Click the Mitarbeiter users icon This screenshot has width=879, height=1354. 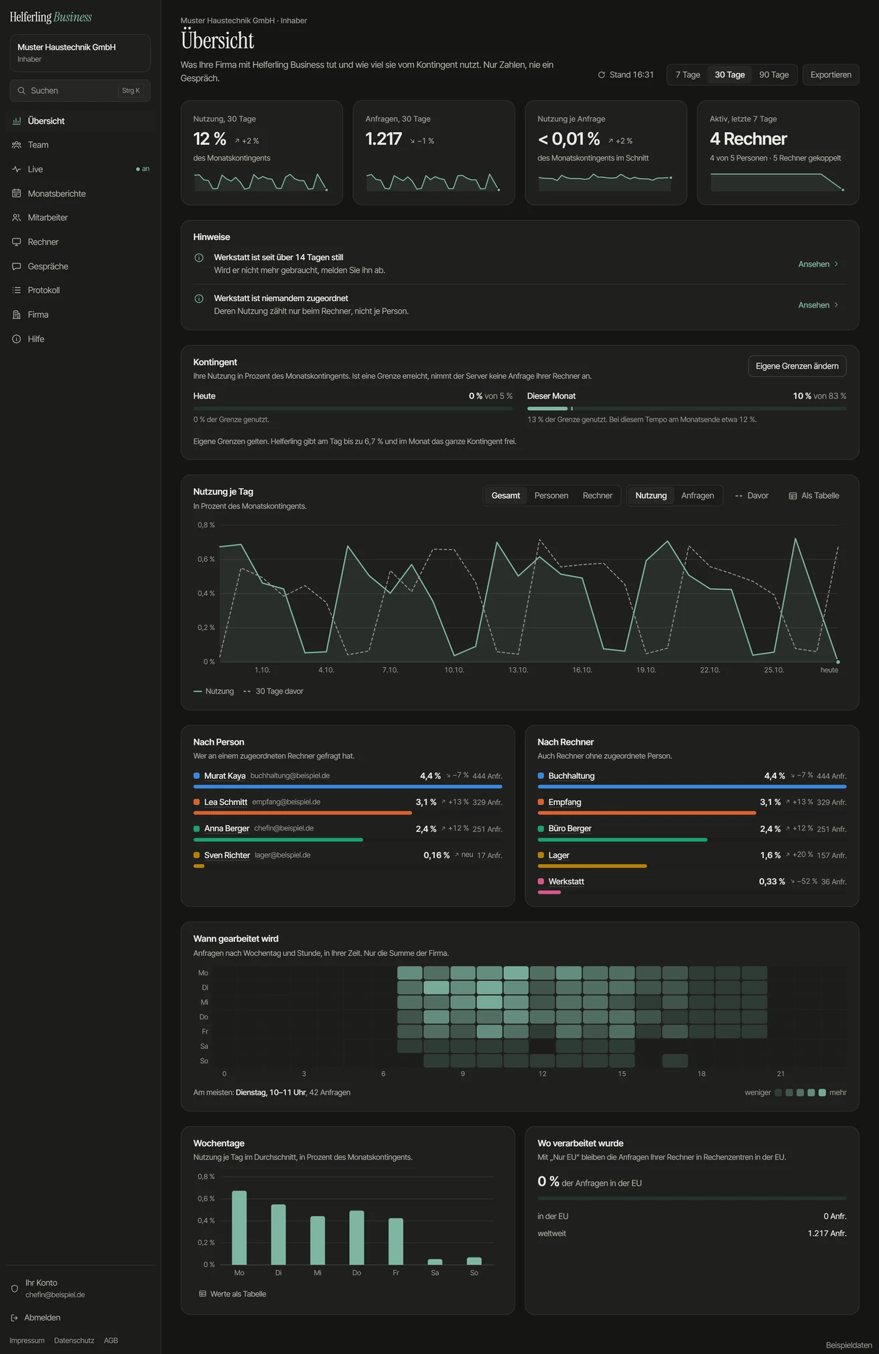(x=17, y=218)
